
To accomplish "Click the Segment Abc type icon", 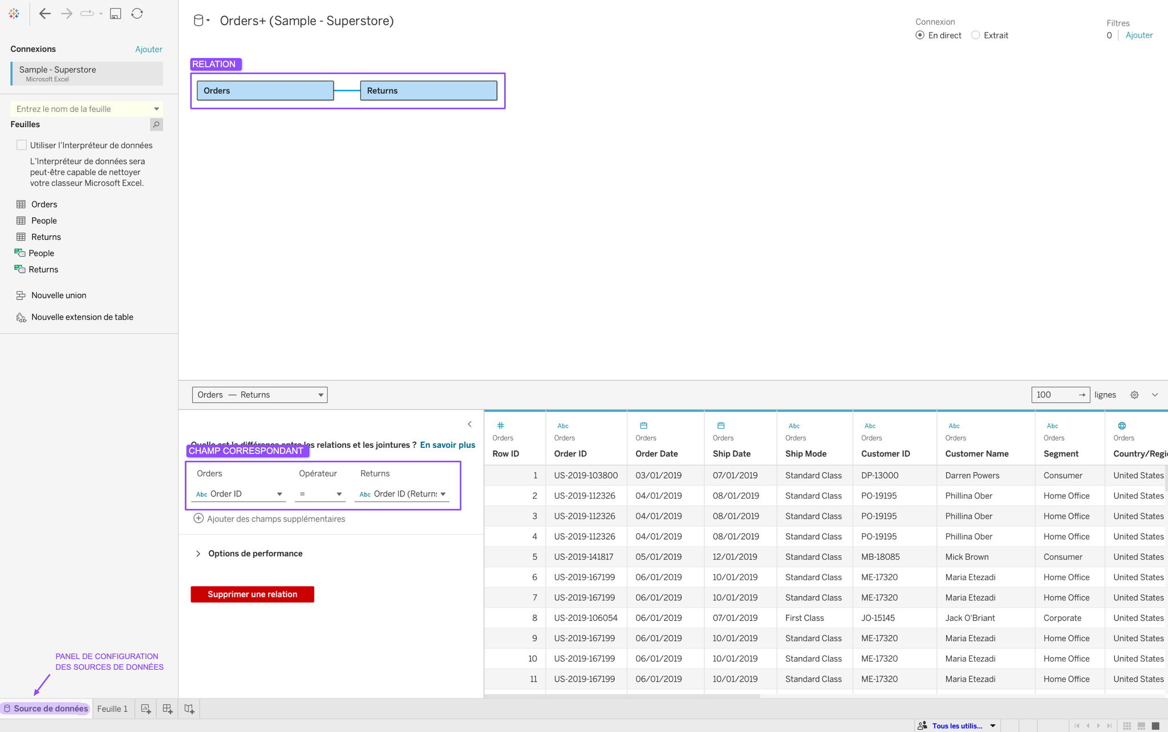I will (x=1053, y=426).
